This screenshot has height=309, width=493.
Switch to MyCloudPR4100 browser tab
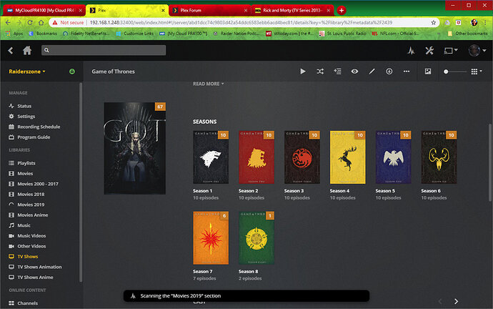click(44, 11)
